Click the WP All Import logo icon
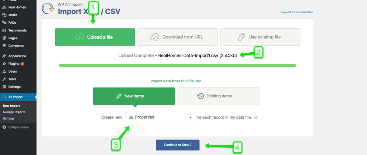The width and height of the screenshot is (367, 155). 48,9
